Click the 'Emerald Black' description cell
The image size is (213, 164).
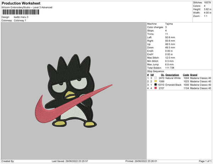point(173,85)
